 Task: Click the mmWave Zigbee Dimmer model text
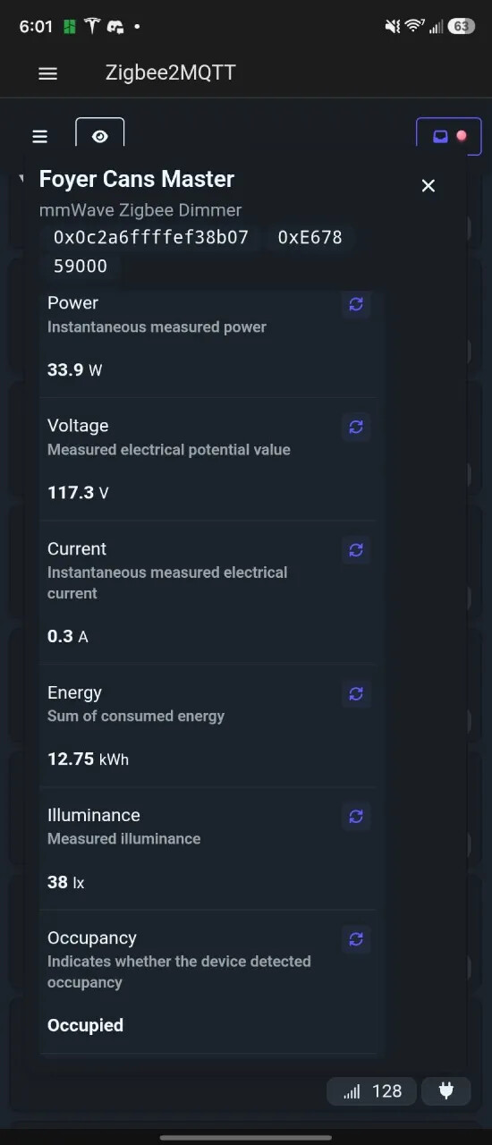pyautogui.click(x=140, y=210)
